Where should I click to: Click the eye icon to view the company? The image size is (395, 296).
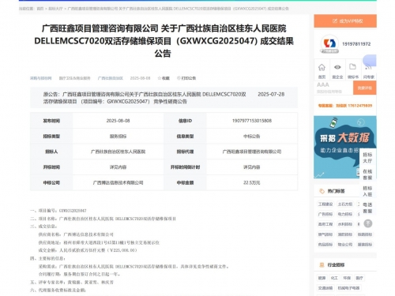337,67
